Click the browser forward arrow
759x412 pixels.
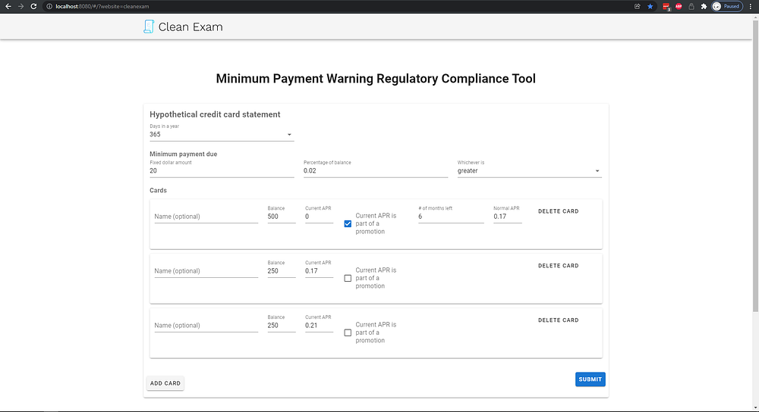click(x=20, y=6)
